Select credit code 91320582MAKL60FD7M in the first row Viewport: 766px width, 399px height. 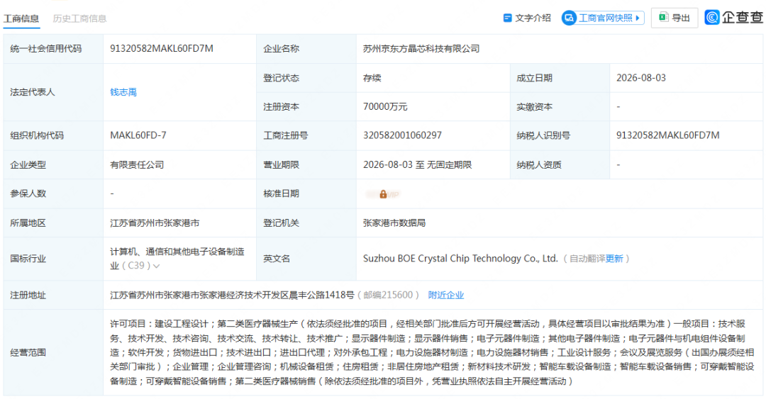(x=162, y=48)
